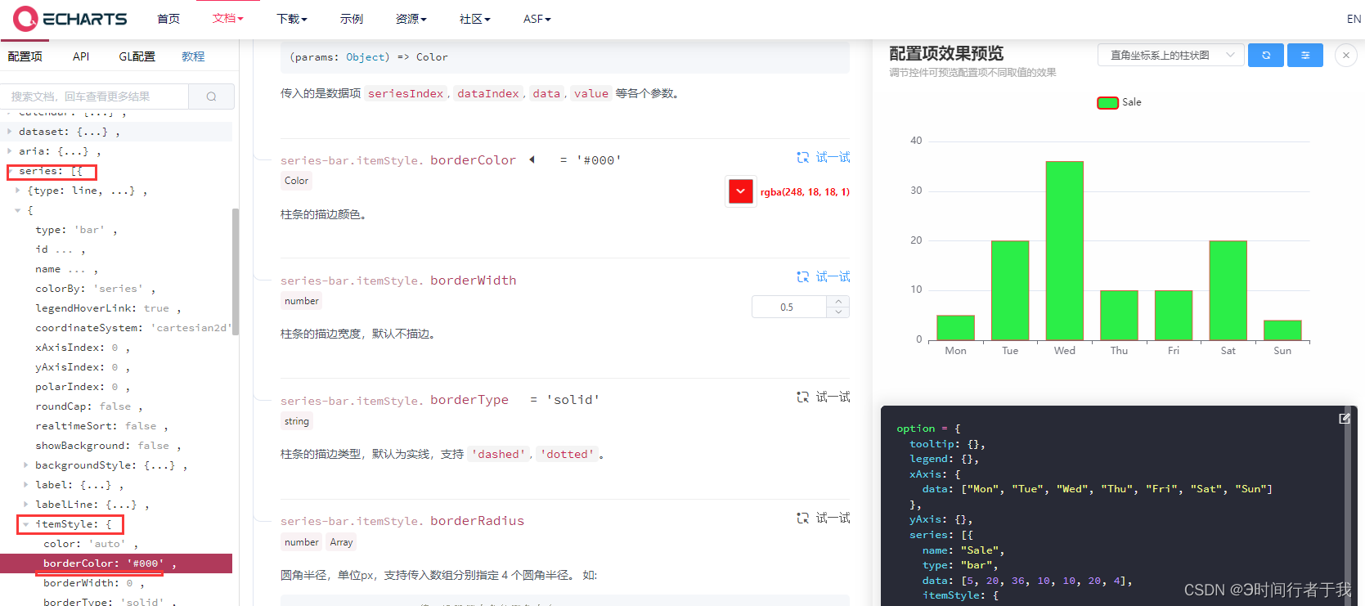1365x606 pixels.
Task: Open the 下载 dropdown menu
Action: click(291, 19)
